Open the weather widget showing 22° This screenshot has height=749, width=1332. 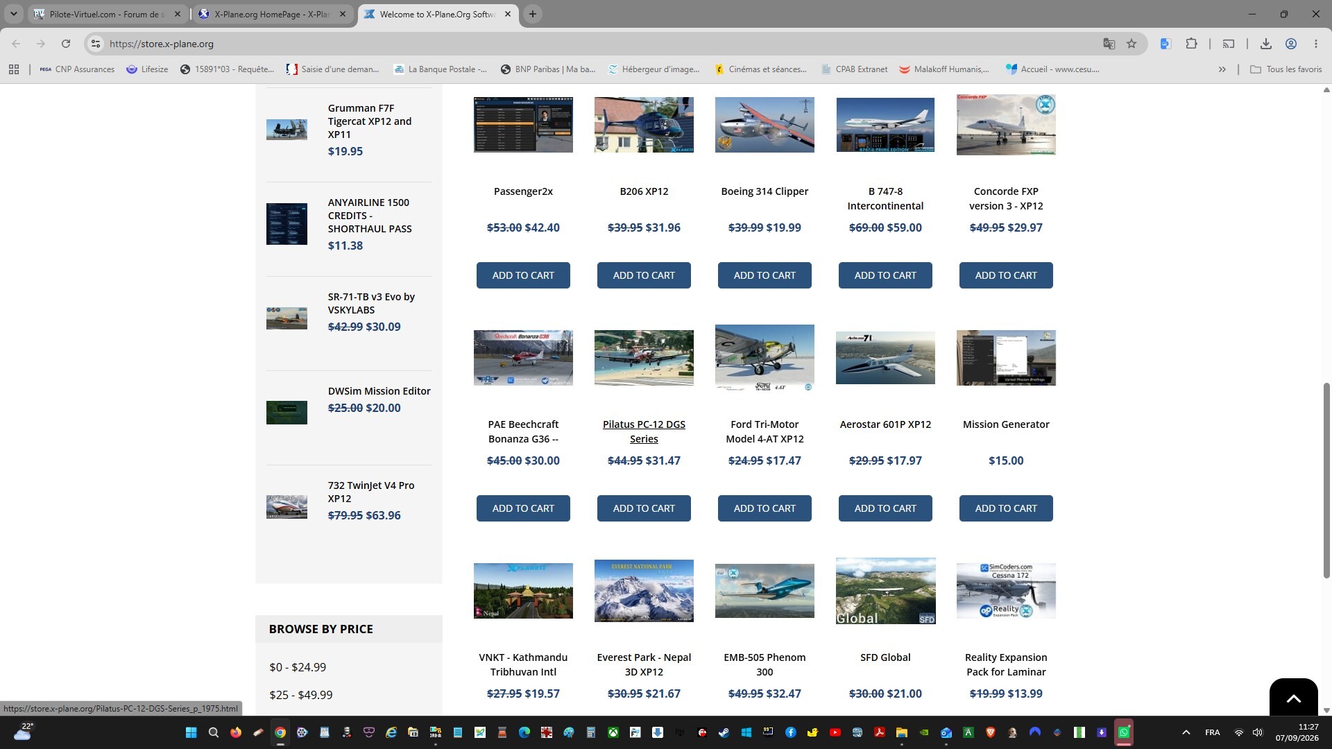point(24,732)
